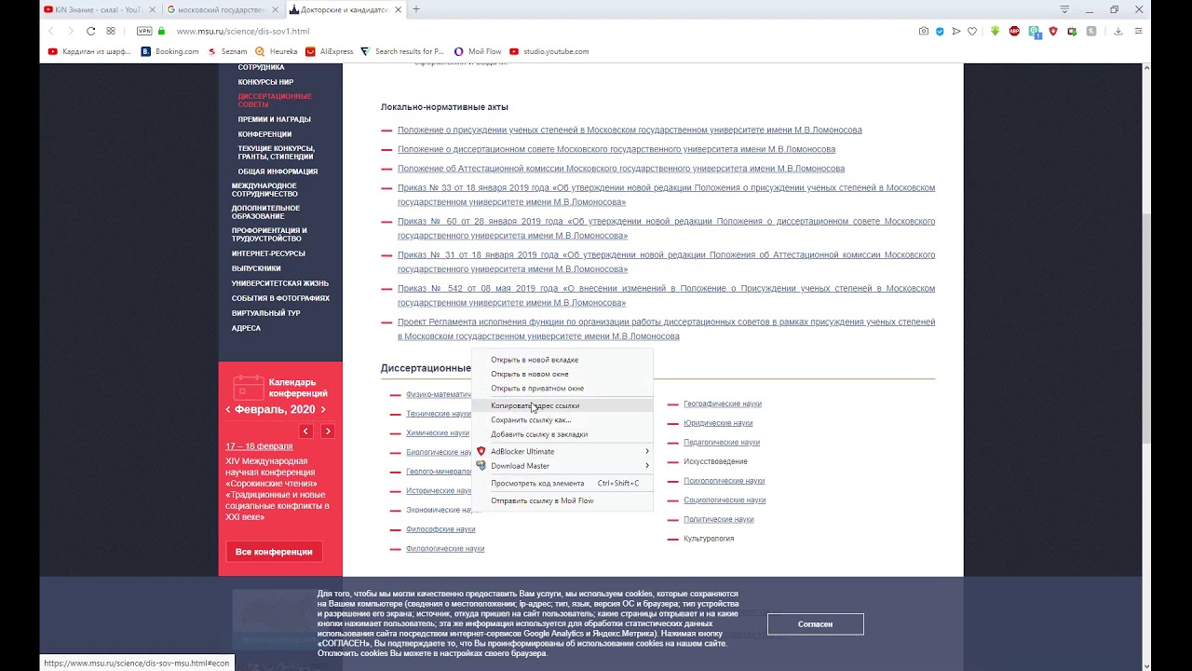Choose Просмотреть код элемента menu item
The height and width of the screenshot is (671, 1192).
(562, 483)
